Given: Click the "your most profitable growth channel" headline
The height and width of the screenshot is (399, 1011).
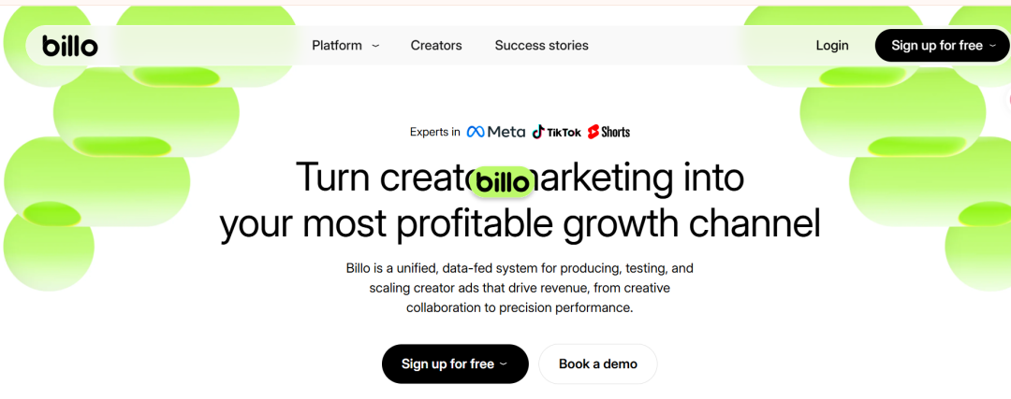Looking at the screenshot, I should tap(520, 224).
